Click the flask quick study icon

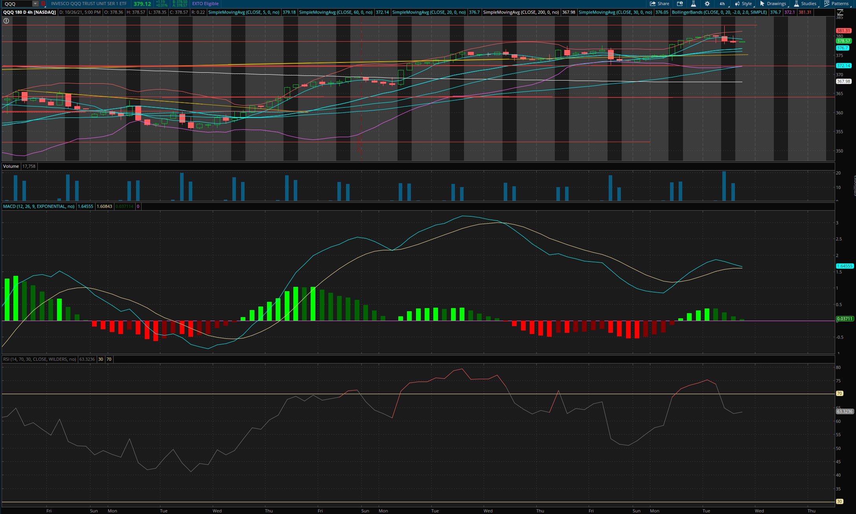point(693,4)
